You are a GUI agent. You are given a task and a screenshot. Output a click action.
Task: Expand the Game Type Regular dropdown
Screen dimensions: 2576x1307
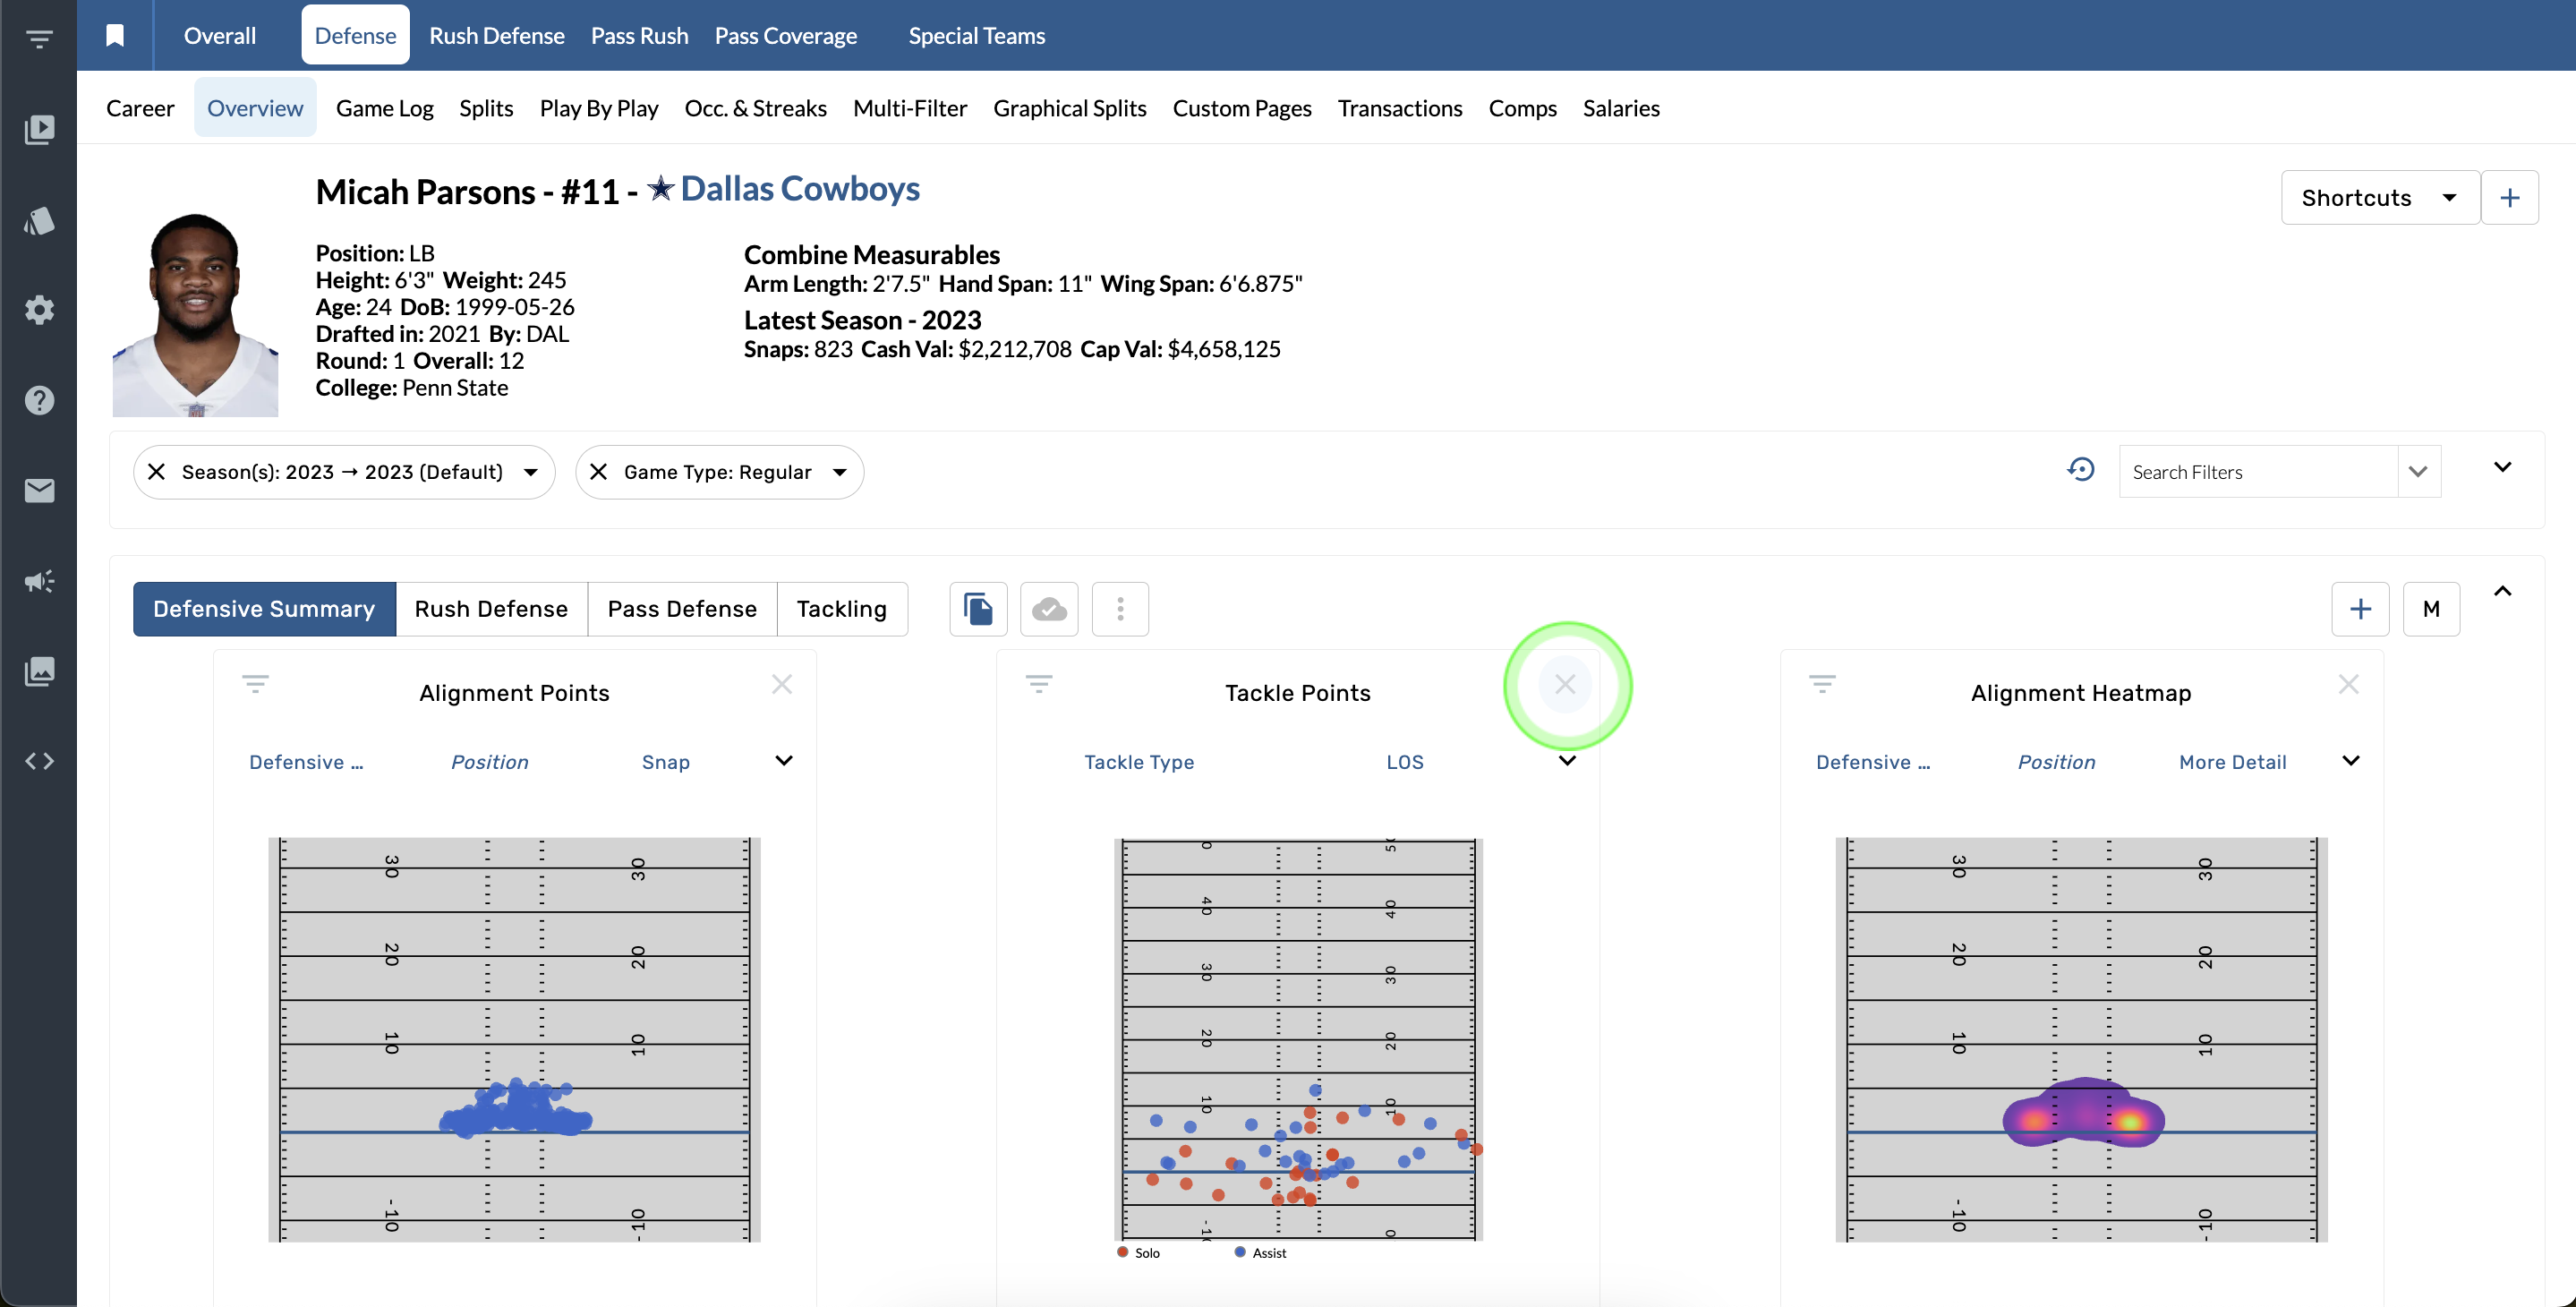pos(840,472)
